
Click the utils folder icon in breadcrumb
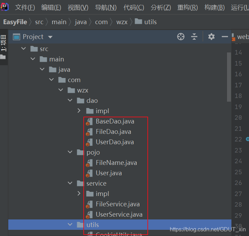(x=138, y=21)
